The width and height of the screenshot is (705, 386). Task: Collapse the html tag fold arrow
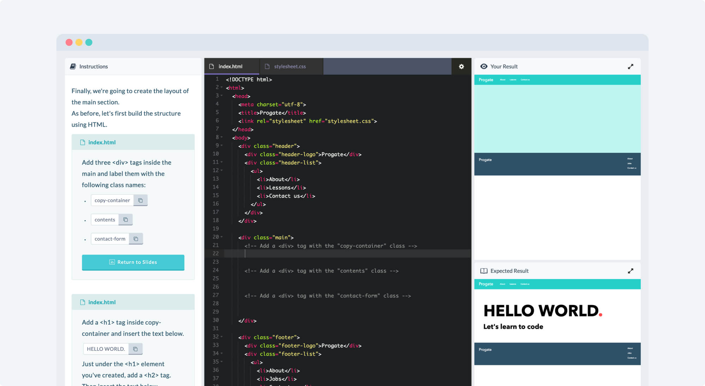[222, 87]
